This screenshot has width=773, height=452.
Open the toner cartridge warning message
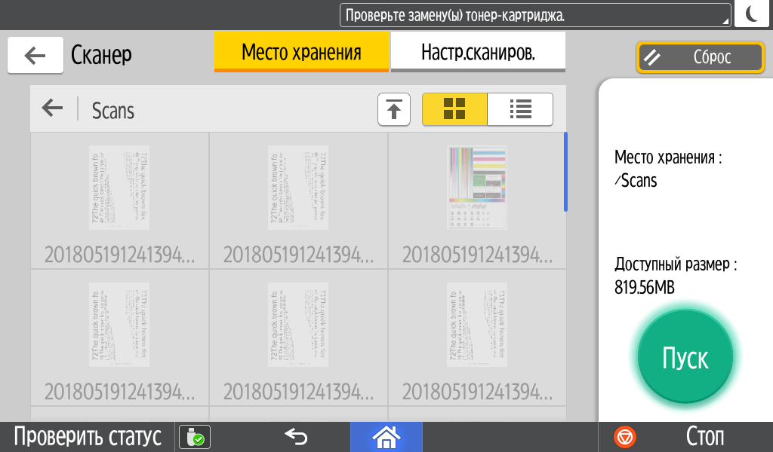[535, 15]
